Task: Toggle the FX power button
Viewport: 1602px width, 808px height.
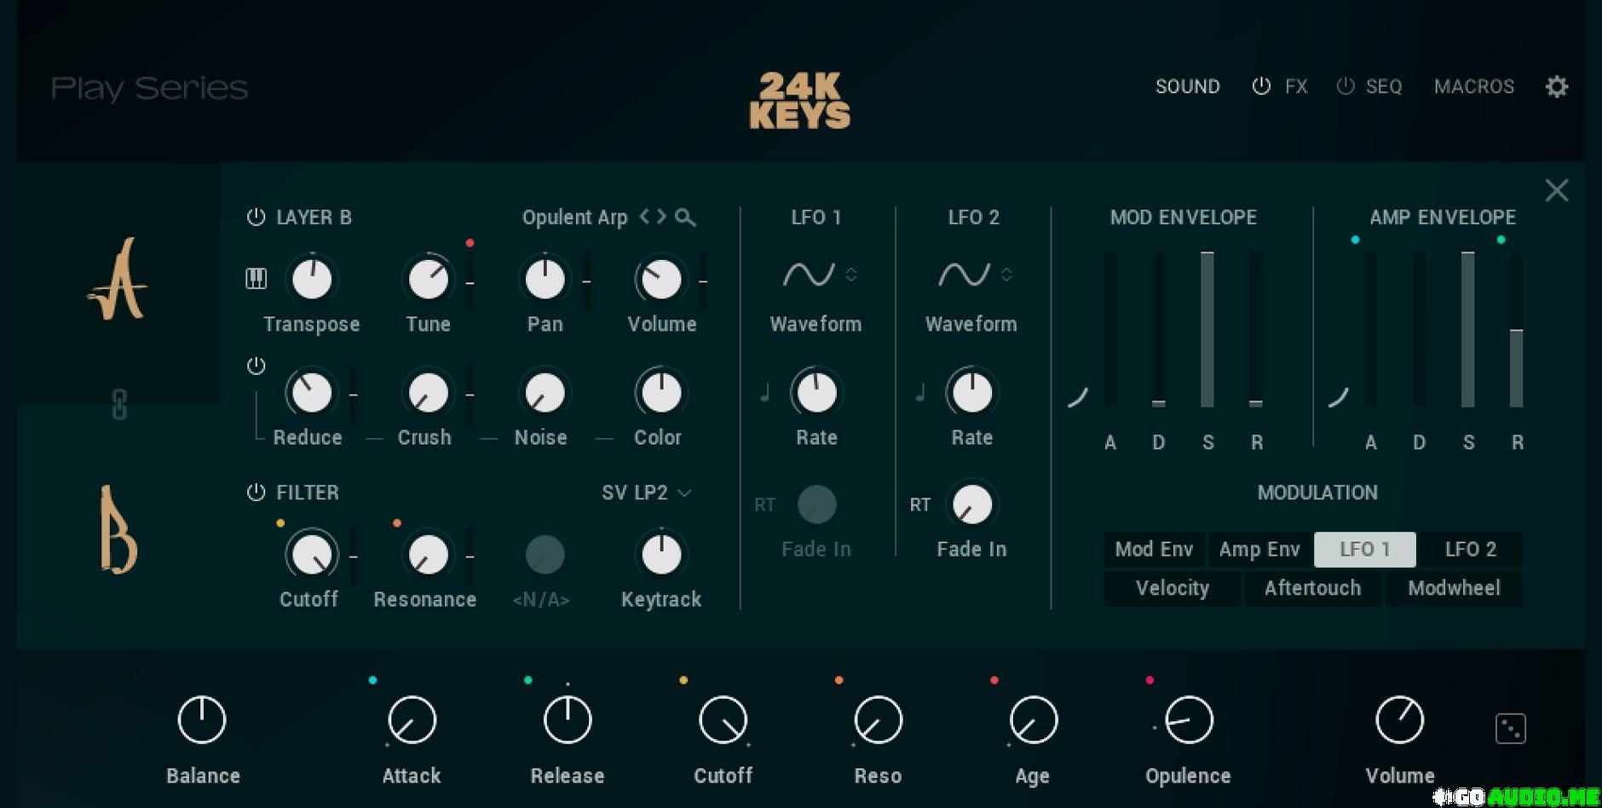Action: pyautogui.click(x=1261, y=86)
